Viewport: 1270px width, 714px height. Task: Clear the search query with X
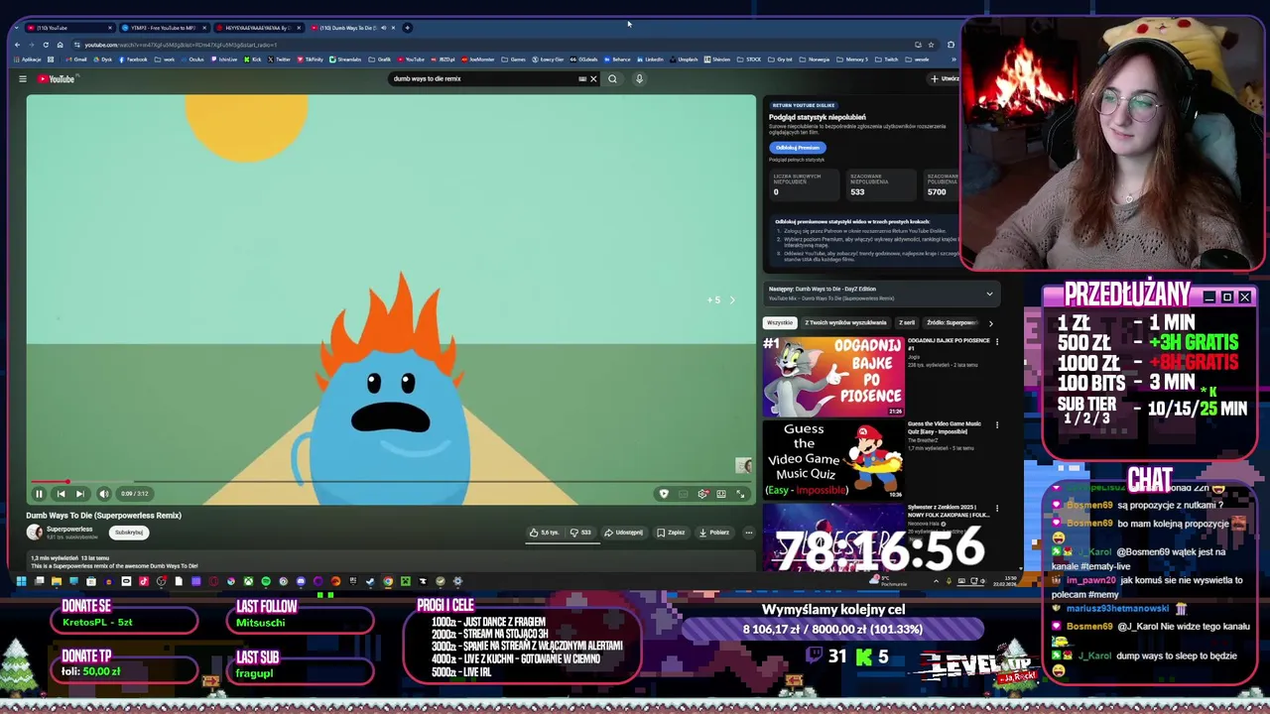593,79
